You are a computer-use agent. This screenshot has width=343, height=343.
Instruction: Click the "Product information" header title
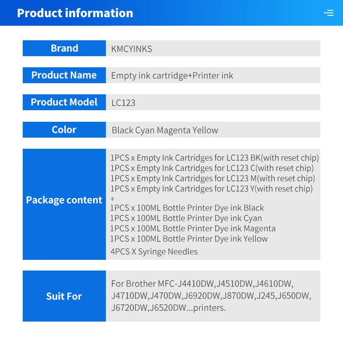(x=75, y=13)
